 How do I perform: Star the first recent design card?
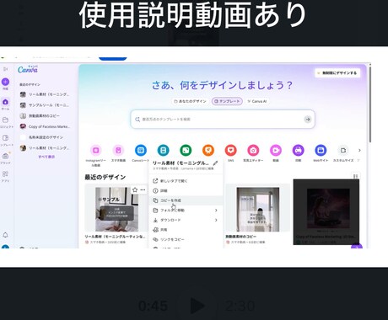135,190
